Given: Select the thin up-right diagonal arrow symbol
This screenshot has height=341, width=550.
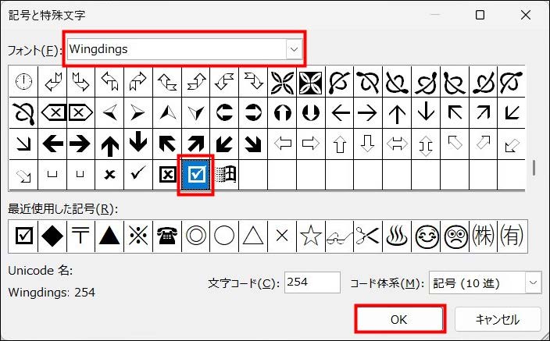Looking at the screenshot, I should [x=484, y=113].
